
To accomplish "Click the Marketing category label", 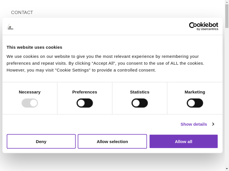I will [195, 92].
